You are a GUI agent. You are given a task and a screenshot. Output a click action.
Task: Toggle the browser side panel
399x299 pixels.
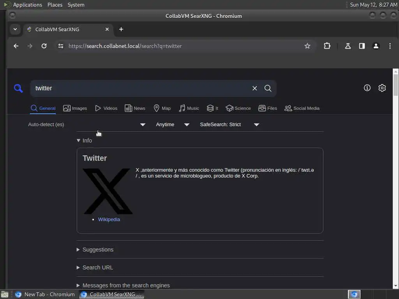(362, 46)
